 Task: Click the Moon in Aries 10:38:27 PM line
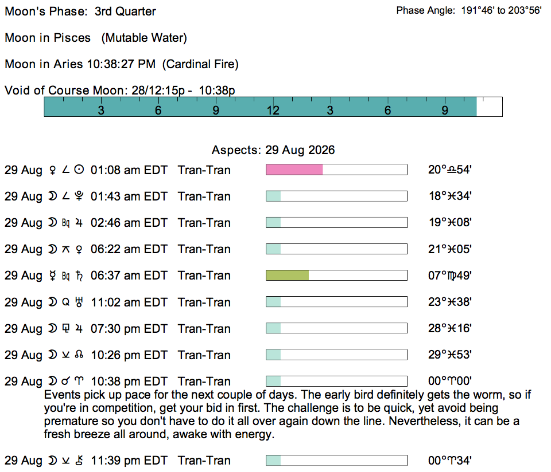[x=122, y=64]
